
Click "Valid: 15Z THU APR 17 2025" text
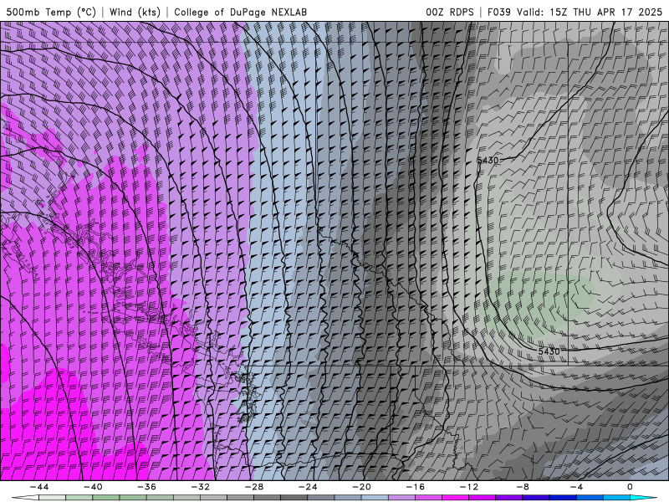[590, 12]
